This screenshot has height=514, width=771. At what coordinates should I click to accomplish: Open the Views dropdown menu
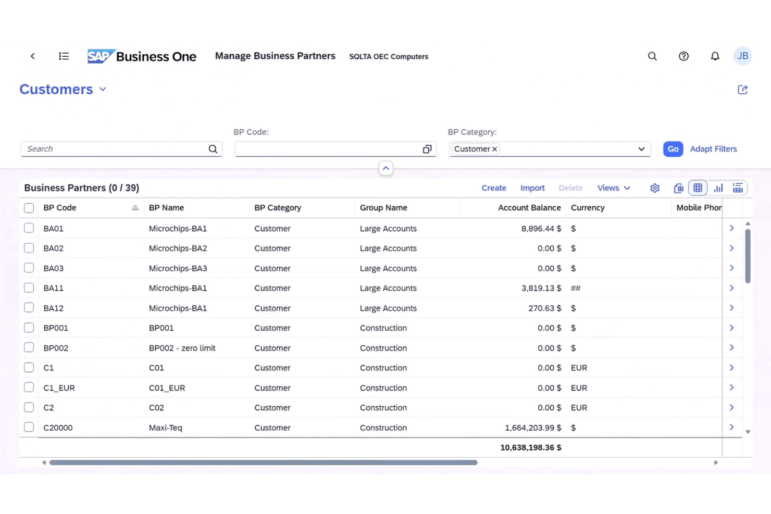(x=614, y=188)
